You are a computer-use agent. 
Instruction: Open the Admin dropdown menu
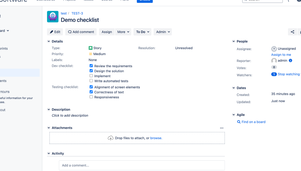[x=163, y=32]
